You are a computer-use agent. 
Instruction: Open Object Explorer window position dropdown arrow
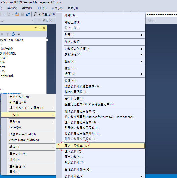coord(36,28)
